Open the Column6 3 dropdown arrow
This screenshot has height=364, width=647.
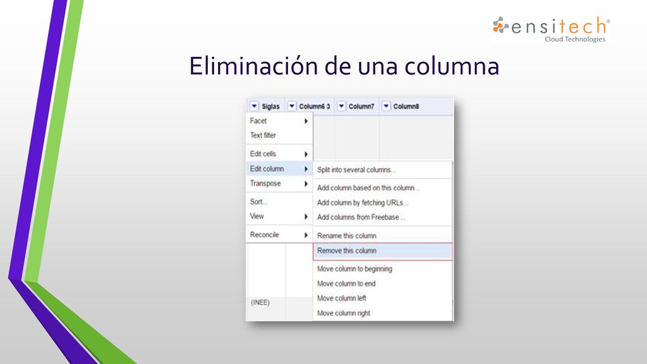click(292, 106)
